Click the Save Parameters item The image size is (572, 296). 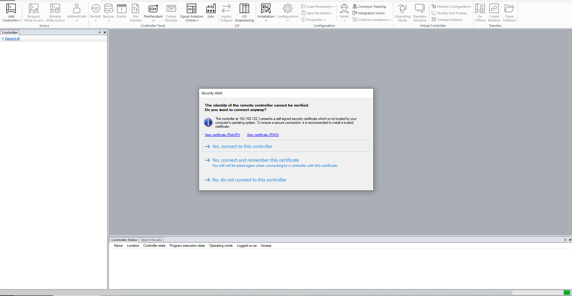316,13
